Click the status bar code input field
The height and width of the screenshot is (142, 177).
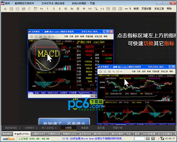point(139,139)
